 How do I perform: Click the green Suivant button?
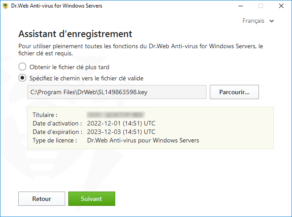point(92,199)
